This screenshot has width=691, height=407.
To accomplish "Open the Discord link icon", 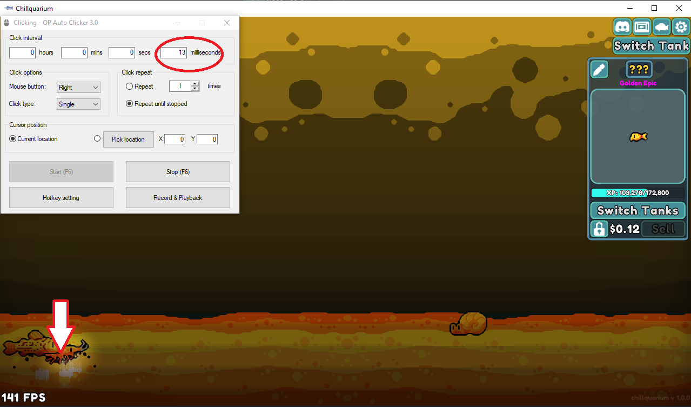I will (x=622, y=26).
